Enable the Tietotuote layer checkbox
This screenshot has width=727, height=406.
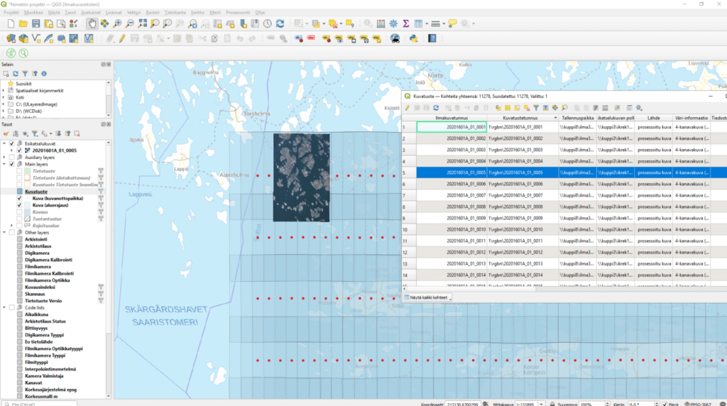click(x=20, y=170)
